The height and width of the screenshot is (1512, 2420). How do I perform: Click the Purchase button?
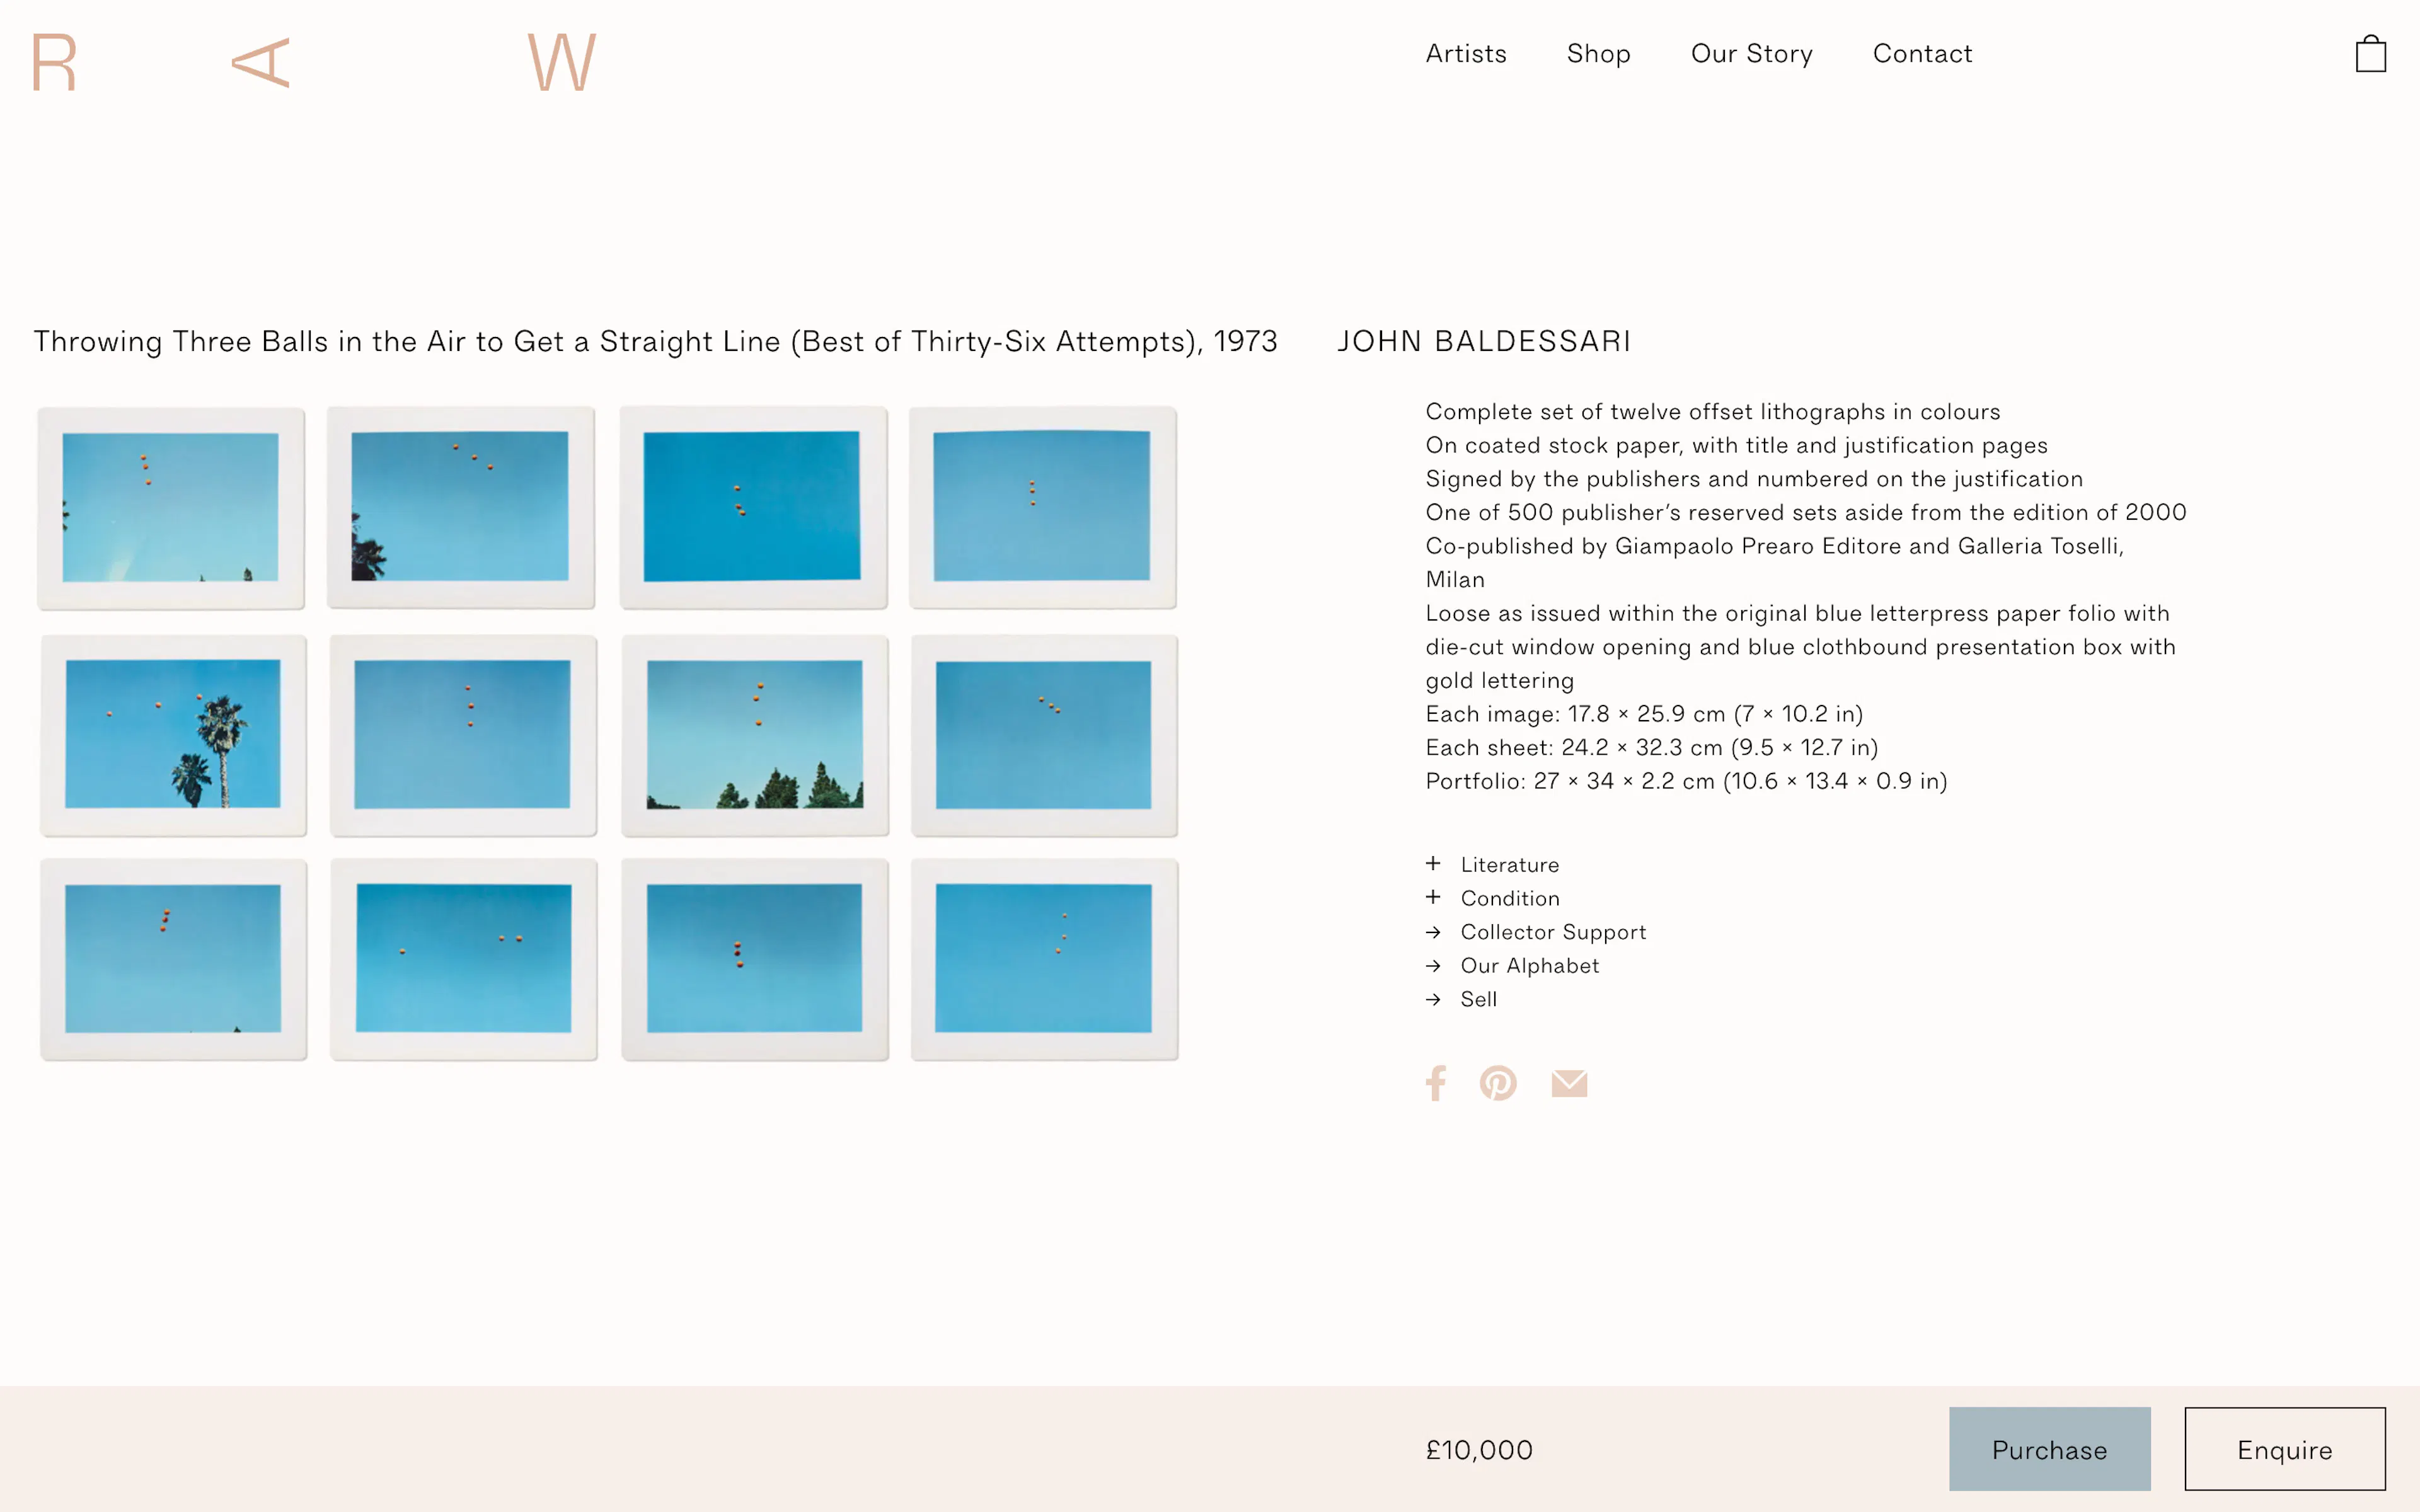[2049, 1449]
